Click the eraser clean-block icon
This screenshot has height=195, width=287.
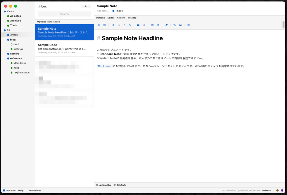click(x=166, y=25)
